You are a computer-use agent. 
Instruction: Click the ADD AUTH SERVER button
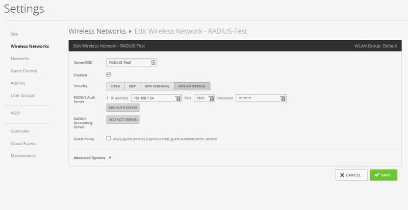coord(123,108)
